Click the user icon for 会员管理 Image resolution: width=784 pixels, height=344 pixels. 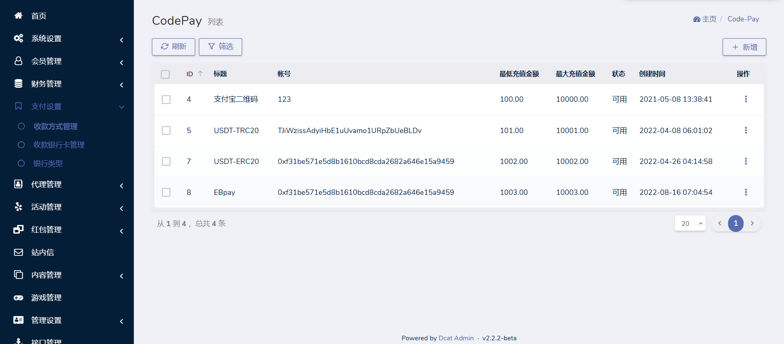point(18,61)
